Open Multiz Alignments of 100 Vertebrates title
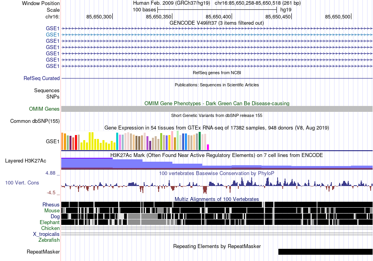 (217, 199)
